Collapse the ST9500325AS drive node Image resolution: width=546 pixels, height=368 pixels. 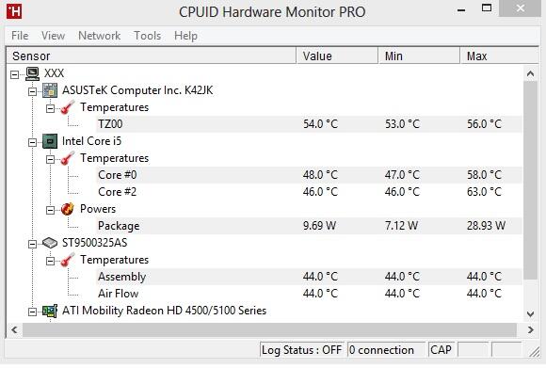click(32, 244)
